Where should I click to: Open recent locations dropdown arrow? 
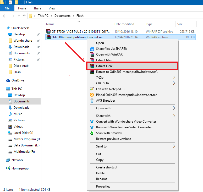tap(19, 16)
